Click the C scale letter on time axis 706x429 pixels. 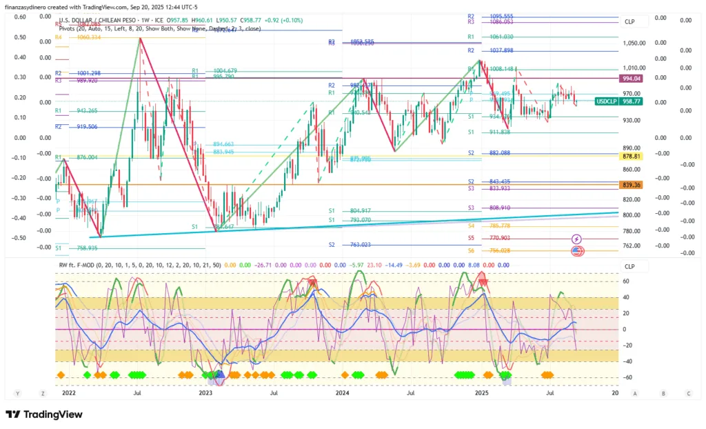coord(689,393)
